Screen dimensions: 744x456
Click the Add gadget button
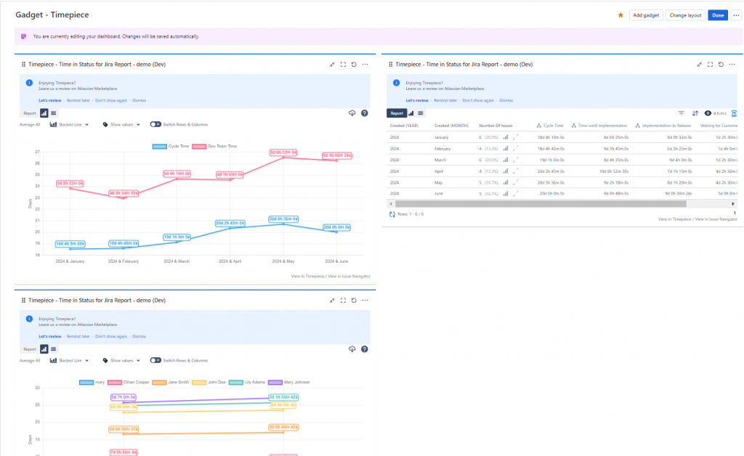[x=646, y=15]
